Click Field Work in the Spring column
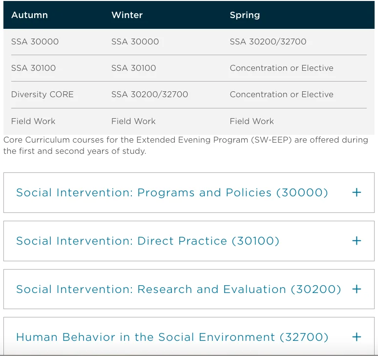 coord(252,121)
